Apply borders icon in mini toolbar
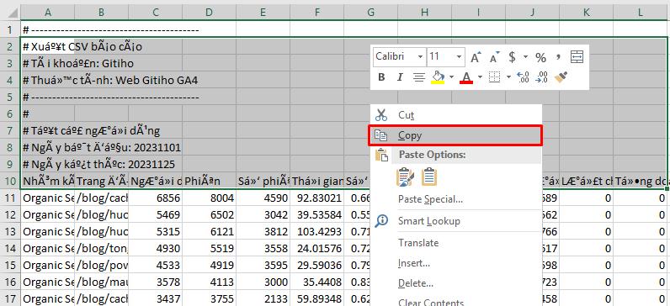The height and width of the screenshot is (306, 670). [494, 77]
